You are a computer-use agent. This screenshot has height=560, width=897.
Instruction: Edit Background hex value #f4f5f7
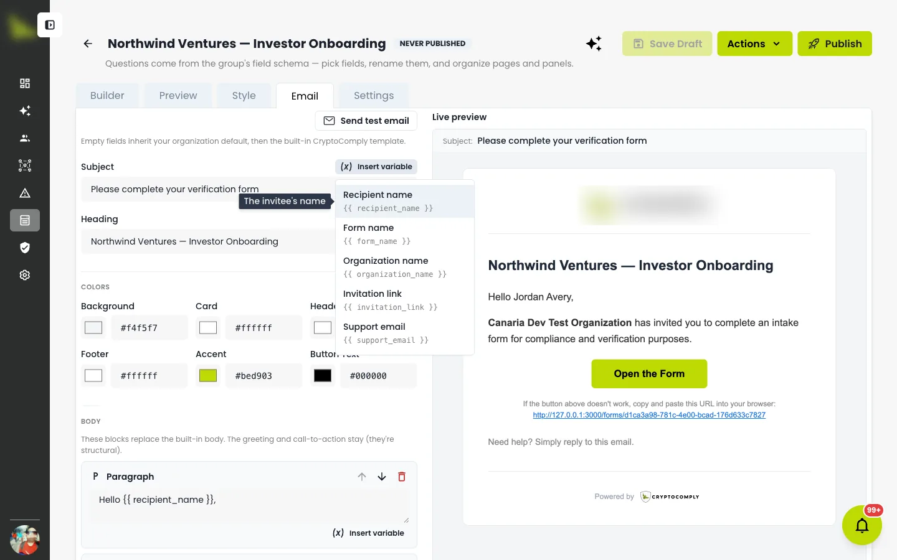click(x=149, y=328)
